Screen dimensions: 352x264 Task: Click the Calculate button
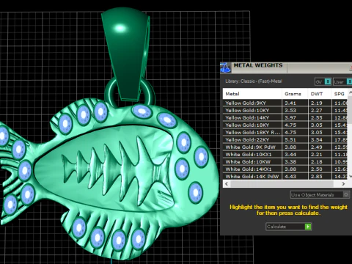tap(288, 227)
